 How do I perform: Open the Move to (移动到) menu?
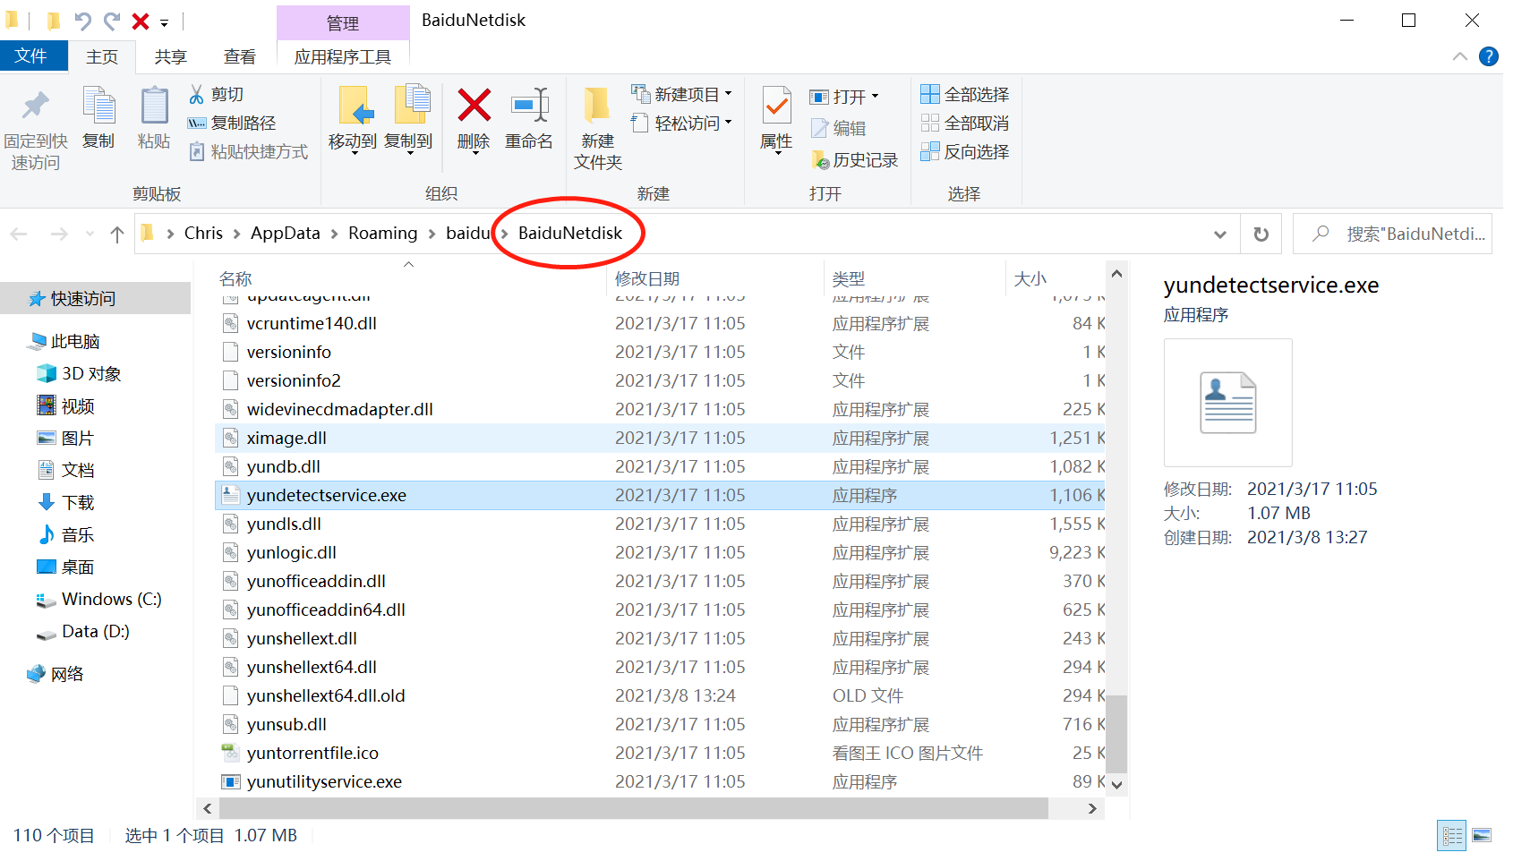(x=353, y=121)
